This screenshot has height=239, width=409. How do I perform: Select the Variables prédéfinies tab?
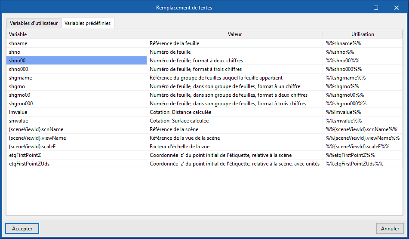88,23
